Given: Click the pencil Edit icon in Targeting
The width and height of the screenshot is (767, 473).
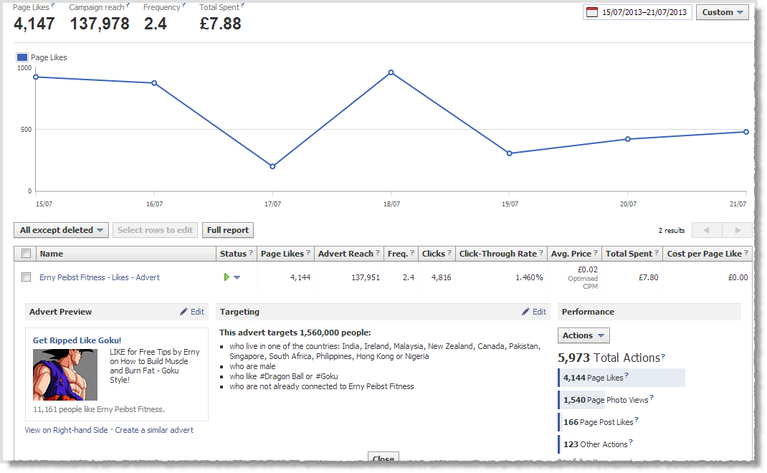Looking at the screenshot, I should (x=526, y=312).
